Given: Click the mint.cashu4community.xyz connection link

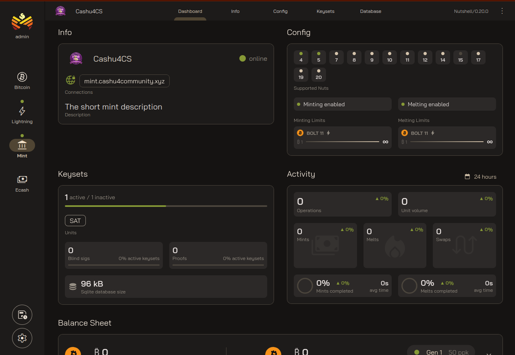Looking at the screenshot, I should 124,81.
